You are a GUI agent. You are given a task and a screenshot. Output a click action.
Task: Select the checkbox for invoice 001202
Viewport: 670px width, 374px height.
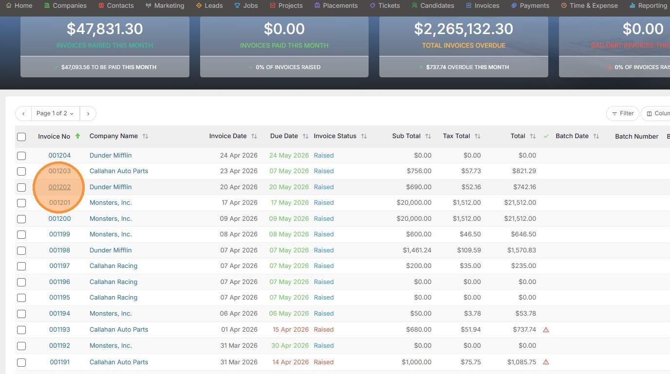(x=21, y=187)
